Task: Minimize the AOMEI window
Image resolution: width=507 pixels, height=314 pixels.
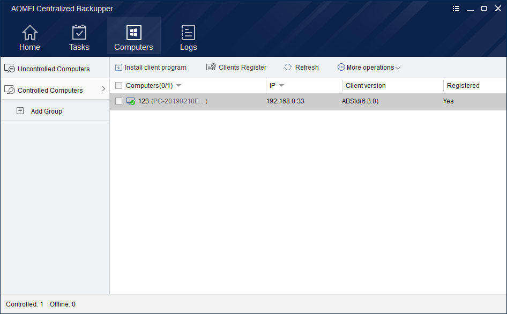Action: 470,9
